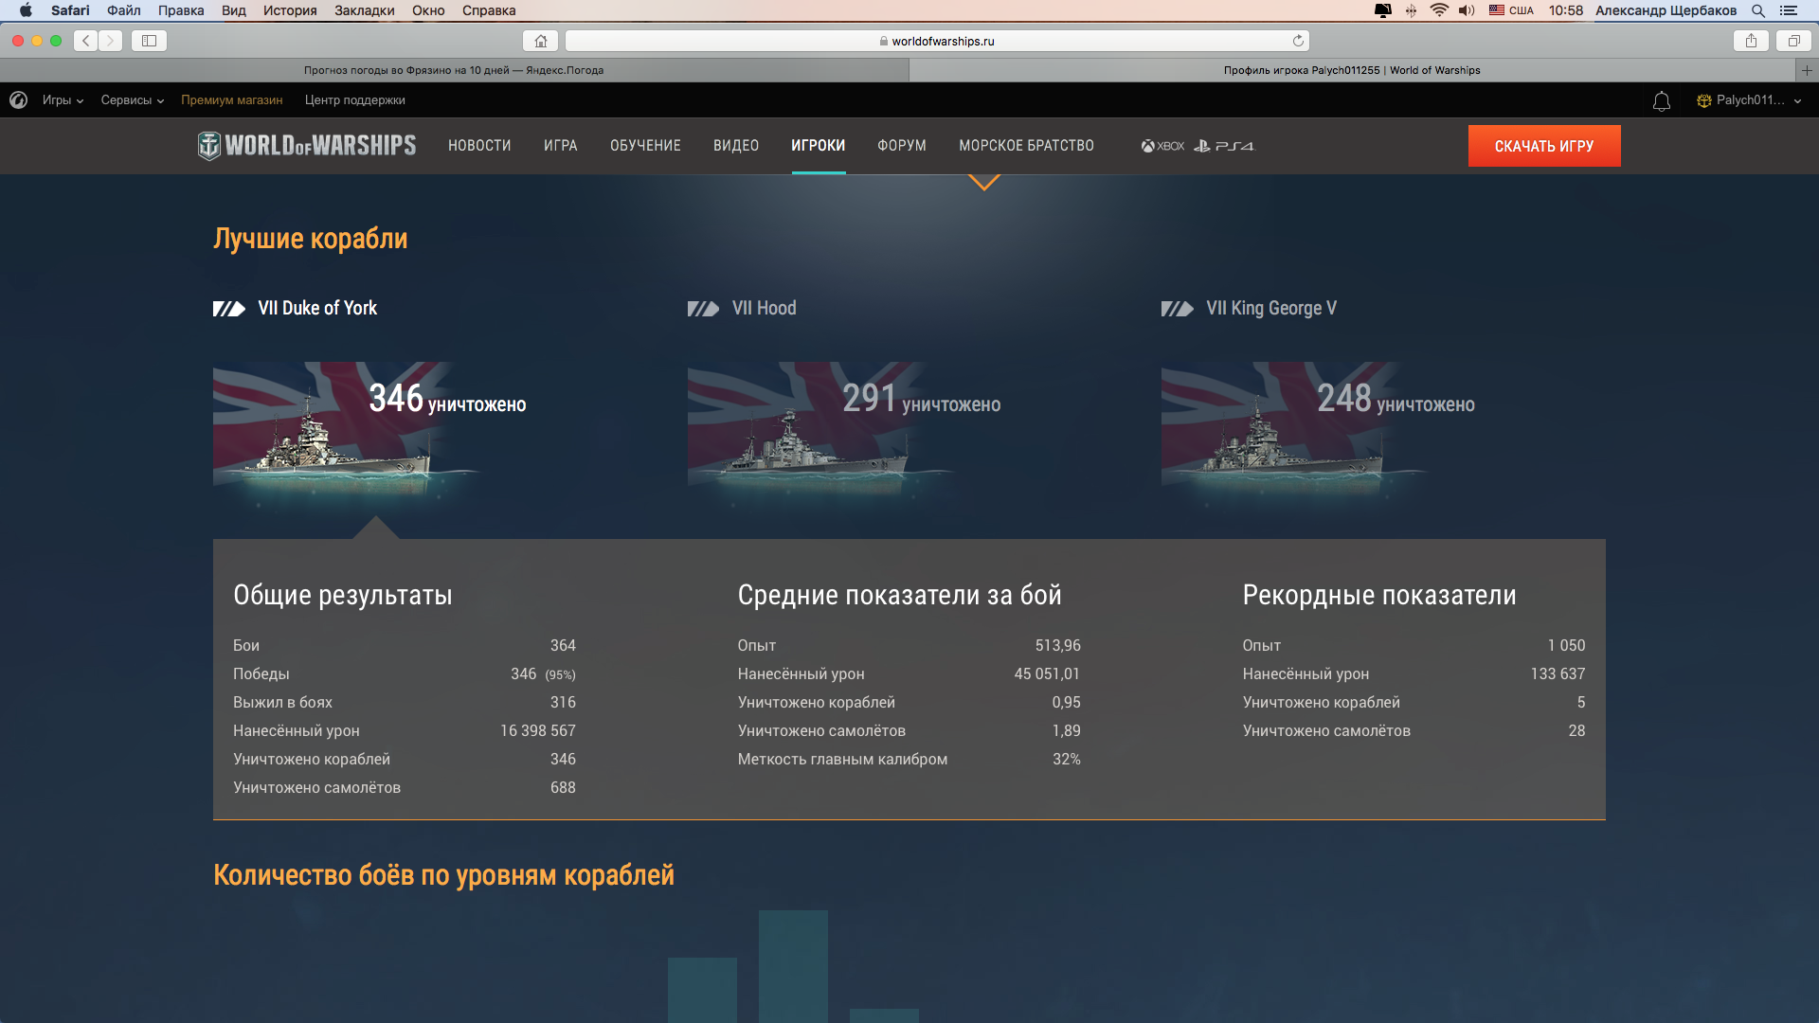Click the tallest bar in battles chart
This screenshot has height=1023, width=1819.
point(793,966)
